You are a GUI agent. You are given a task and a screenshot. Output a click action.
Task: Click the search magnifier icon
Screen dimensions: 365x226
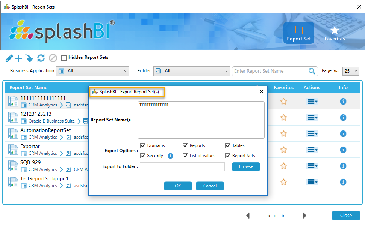click(x=312, y=71)
